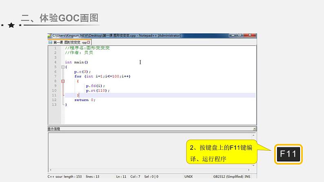Maximize the Notepad++ window
The width and height of the screenshot is (324, 182).
(x=240, y=35)
